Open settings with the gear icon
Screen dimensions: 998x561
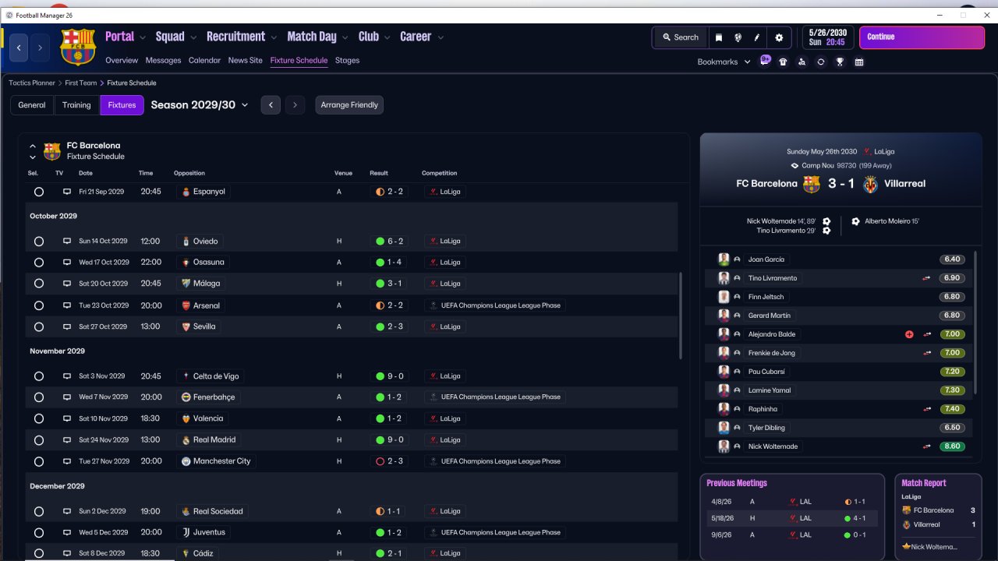[779, 37]
